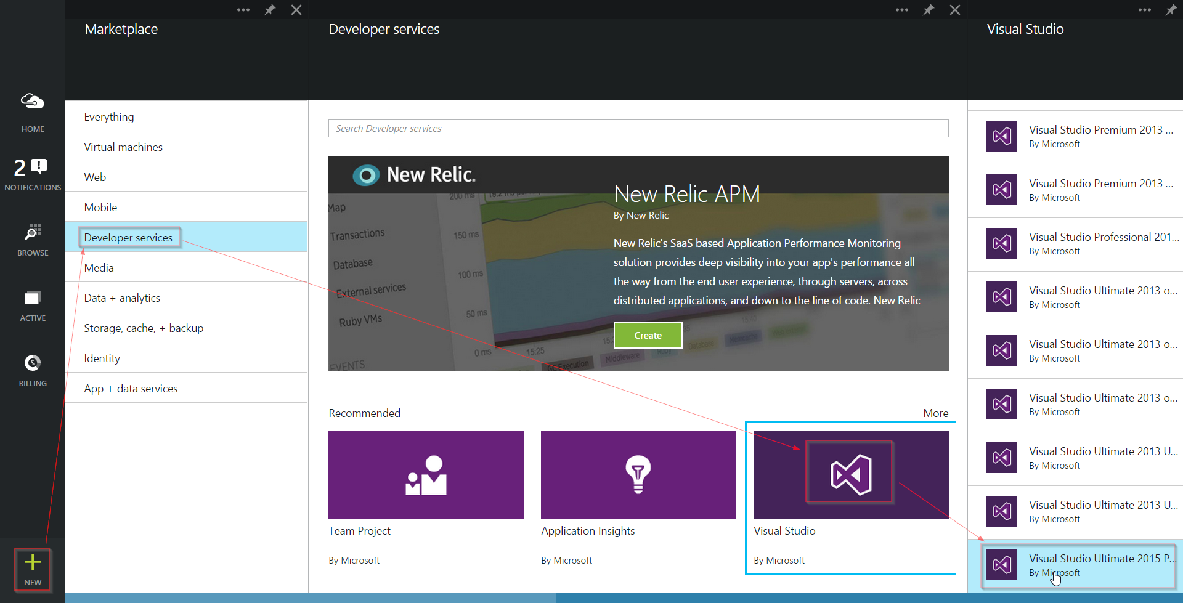Click the New plus button
The width and height of the screenshot is (1183, 603).
pyautogui.click(x=33, y=569)
